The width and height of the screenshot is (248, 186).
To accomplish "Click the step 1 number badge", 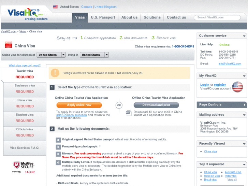I will click(x=52, y=87).
